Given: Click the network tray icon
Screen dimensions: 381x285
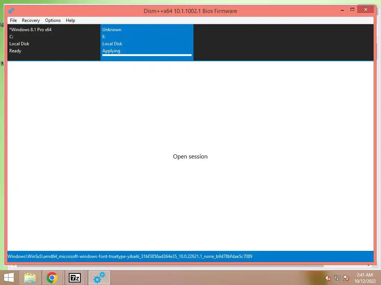Looking at the screenshot, I should (x=337, y=278).
